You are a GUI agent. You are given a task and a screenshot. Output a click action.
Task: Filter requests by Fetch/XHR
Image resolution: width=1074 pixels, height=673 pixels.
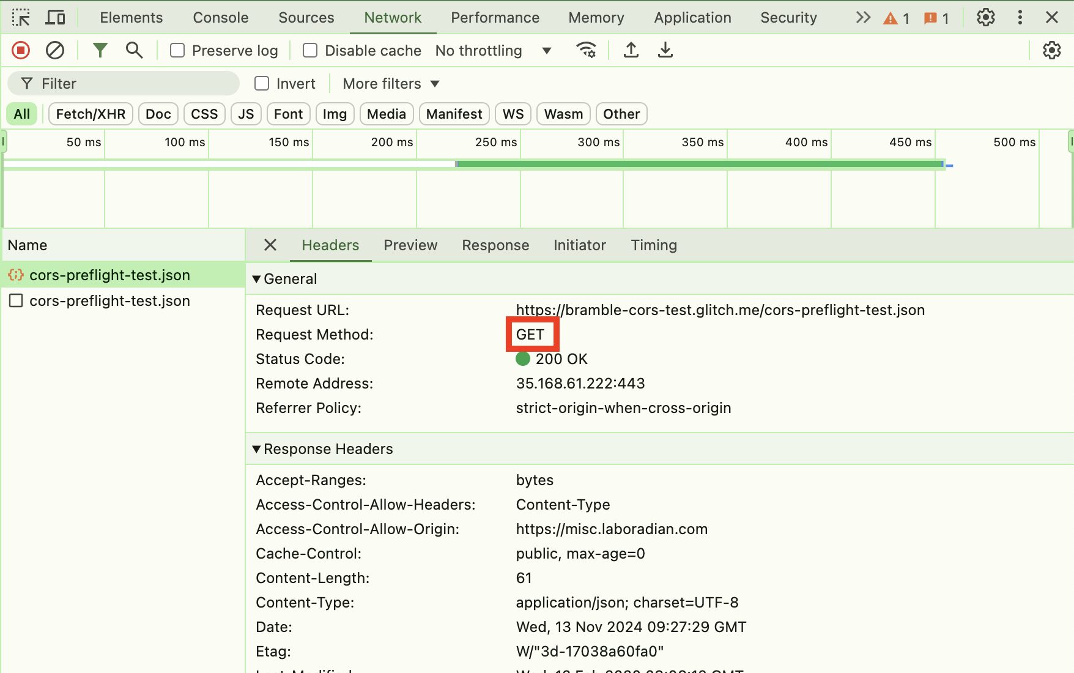91,114
